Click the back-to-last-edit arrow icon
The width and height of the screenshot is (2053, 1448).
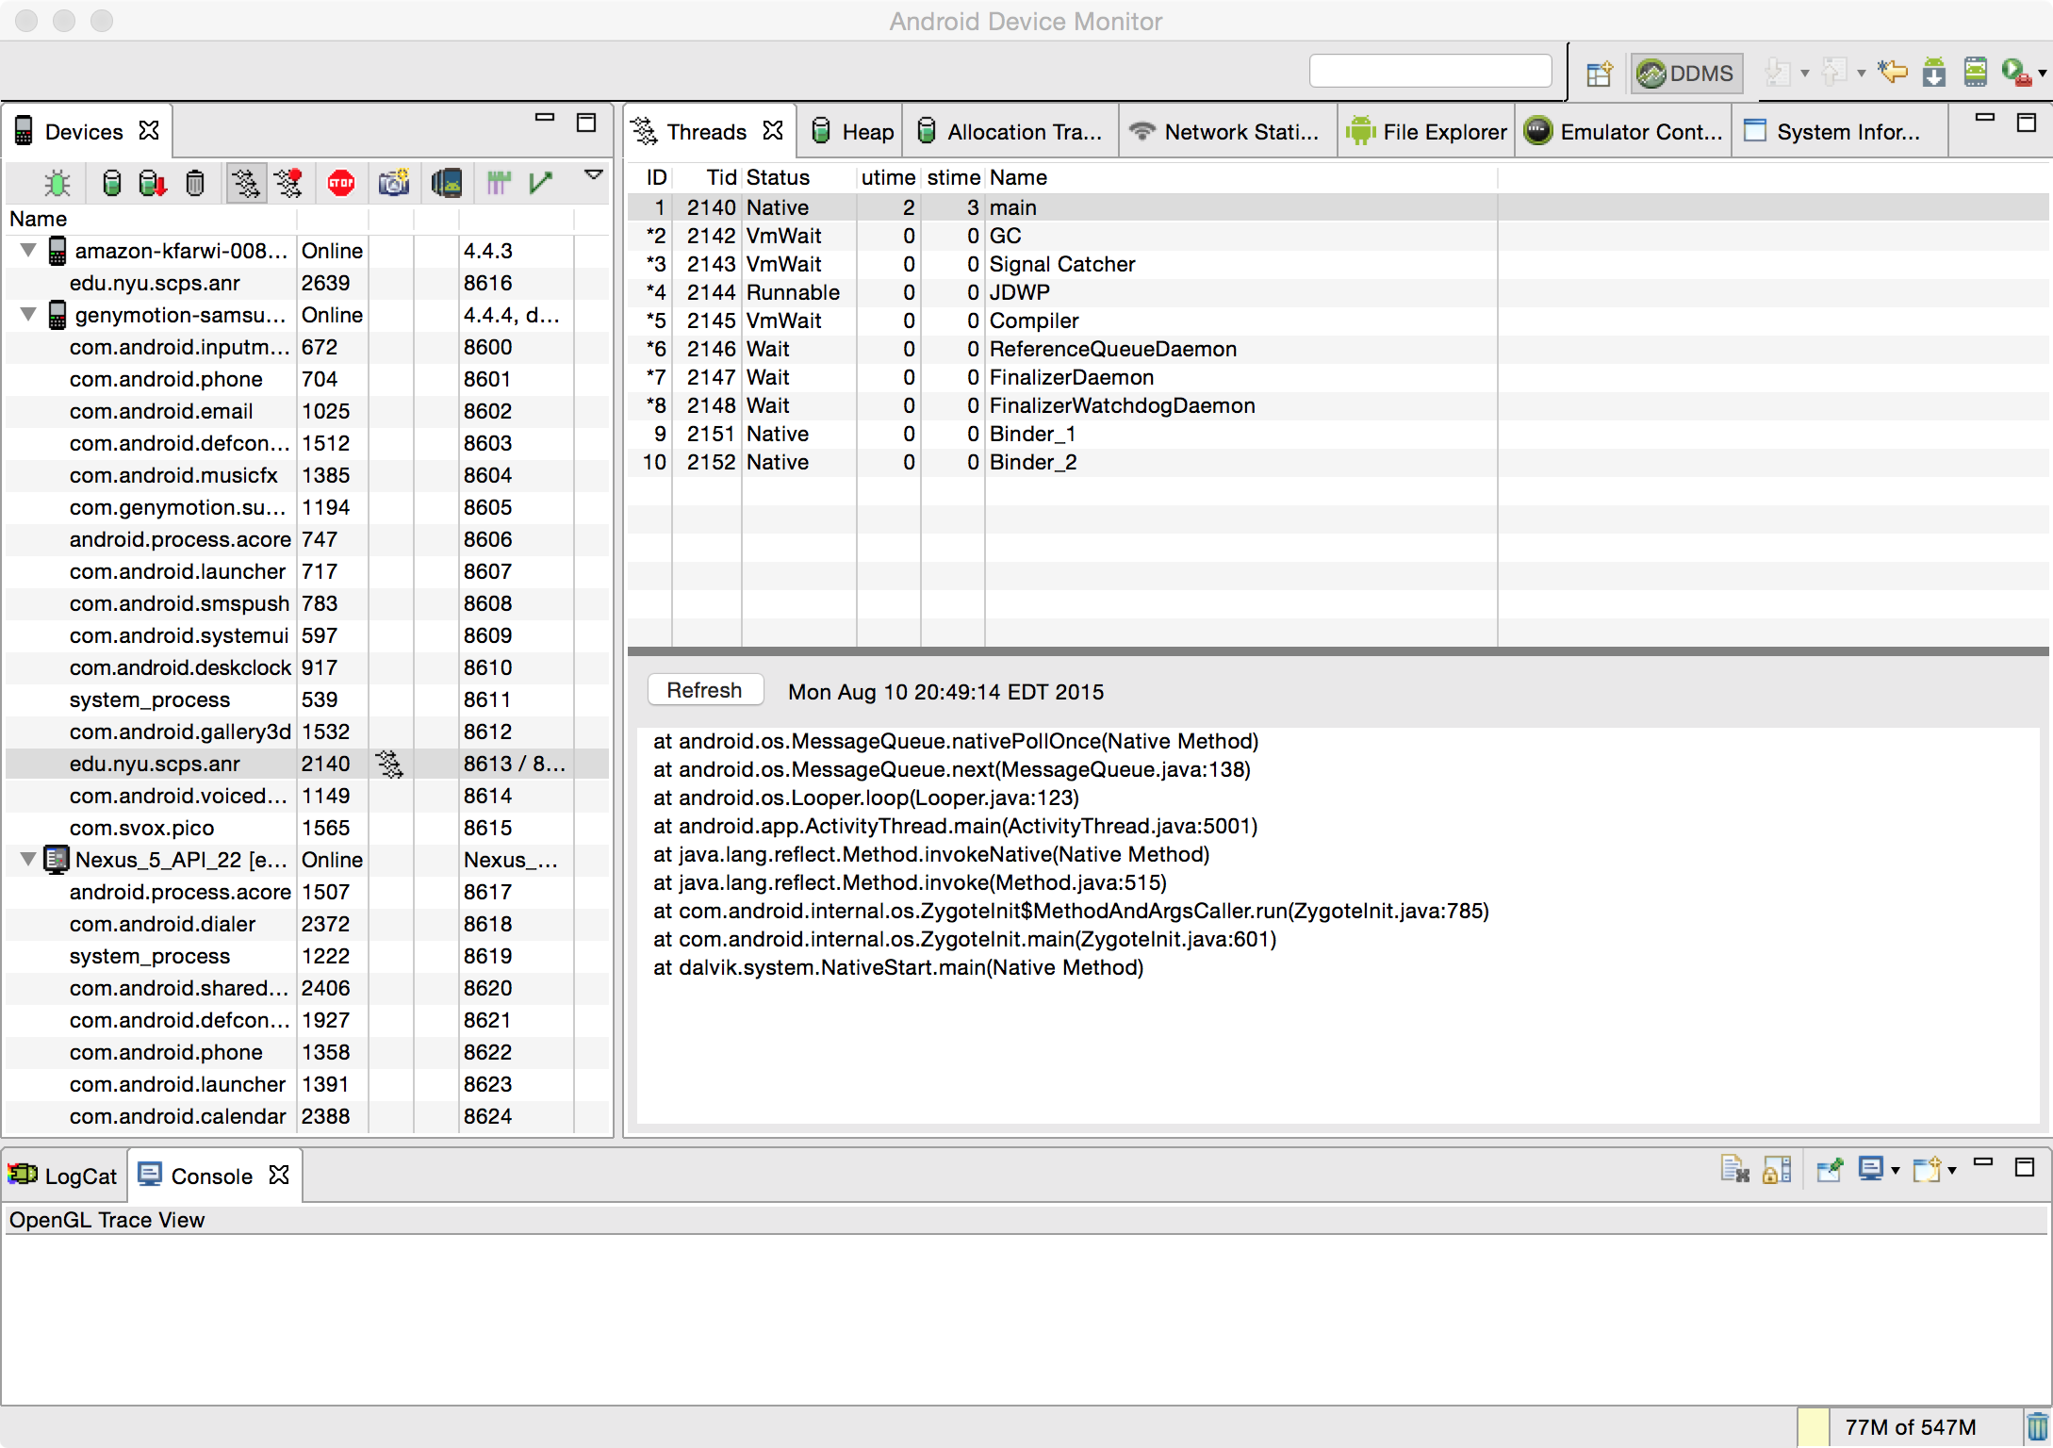click(1893, 72)
